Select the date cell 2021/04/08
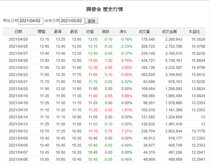The image size is (210, 165). [18, 145]
